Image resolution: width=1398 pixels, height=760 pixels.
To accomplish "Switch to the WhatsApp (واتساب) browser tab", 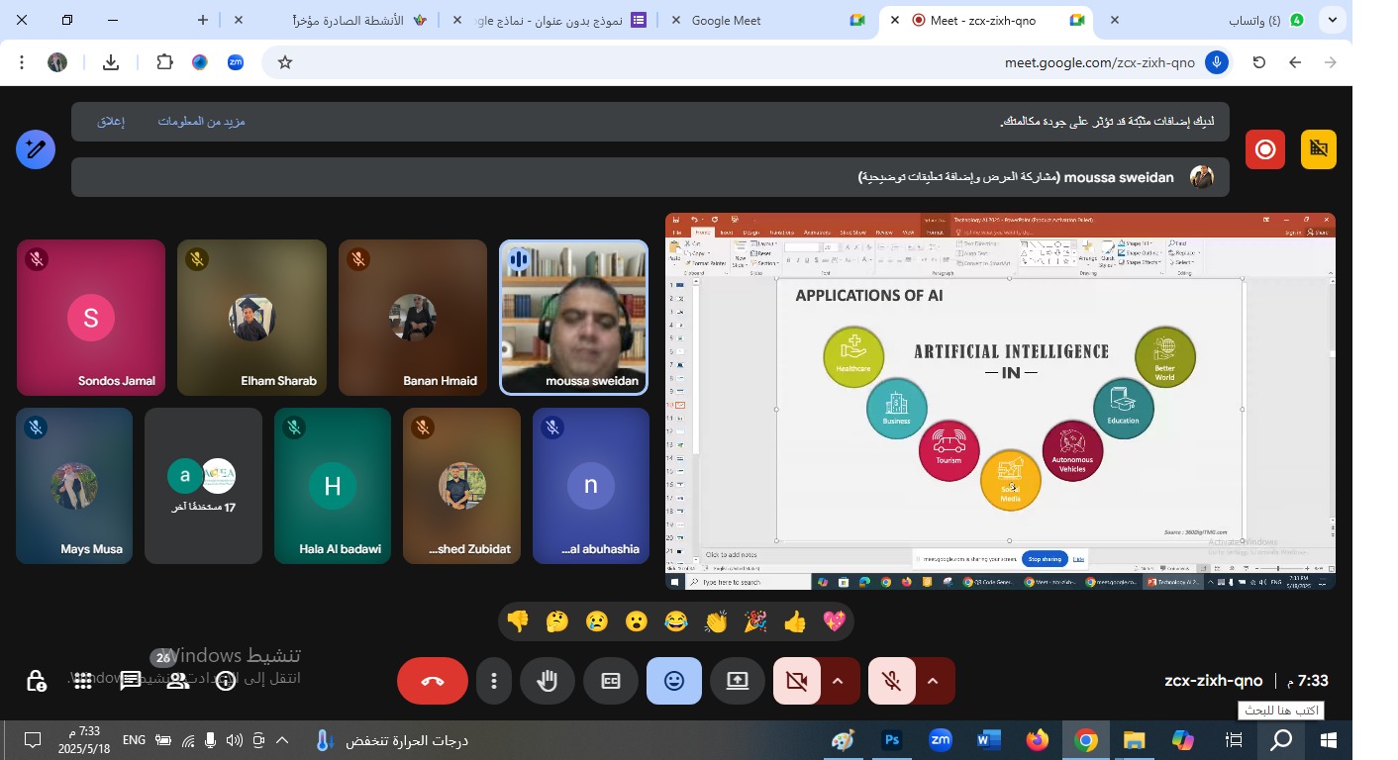I will pyautogui.click(x=1257, y=20).
